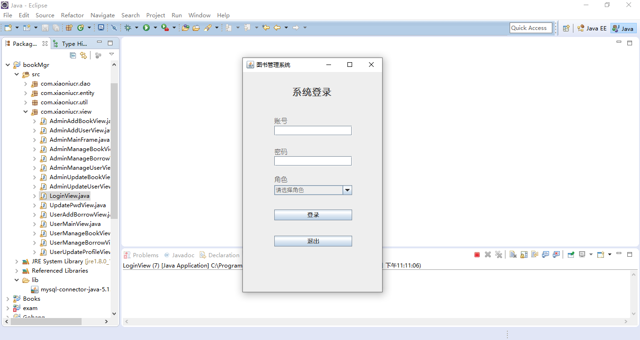Click the Debug bug icon
Viewport: 640px width, 340px height.
(128, 28)
